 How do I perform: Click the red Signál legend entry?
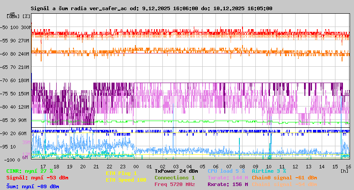pyautogui.click(x=37, y=178)
